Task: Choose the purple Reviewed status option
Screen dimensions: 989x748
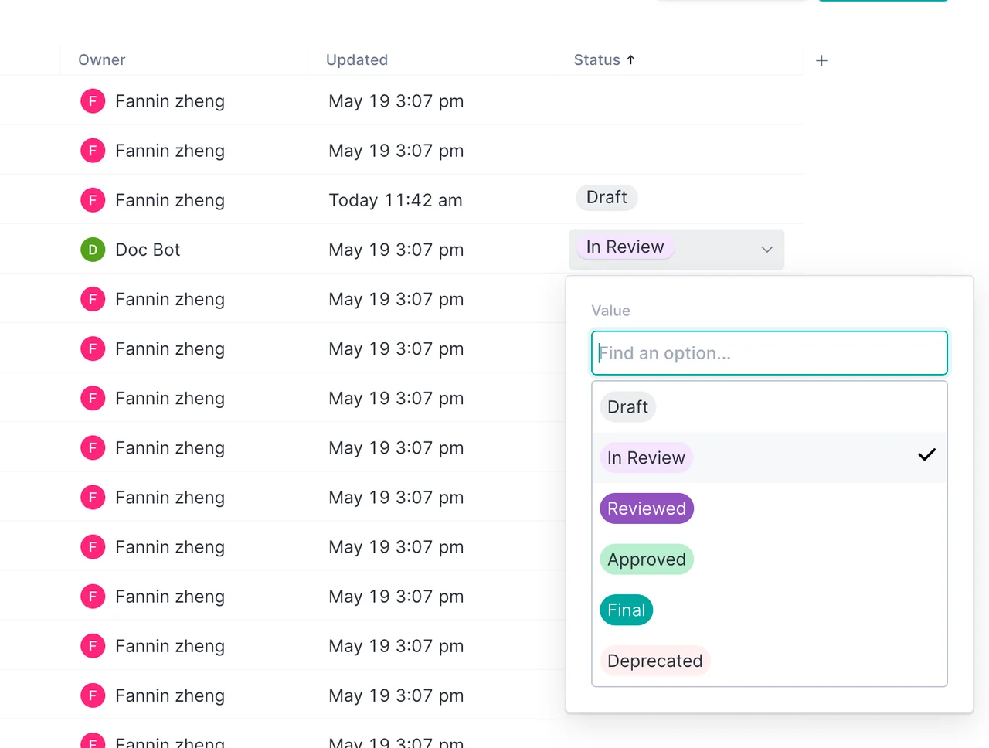Action: [647, 508]
